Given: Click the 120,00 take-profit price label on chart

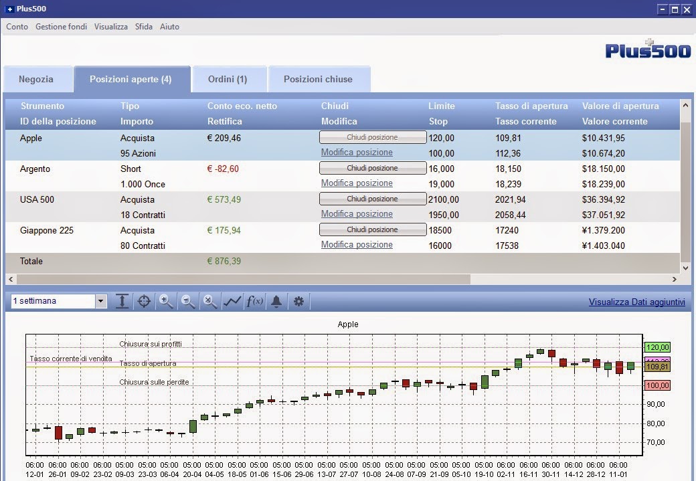Looking at the screenshot, I should [657, 347].
